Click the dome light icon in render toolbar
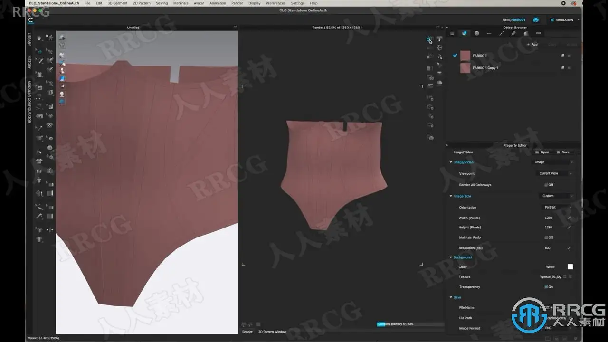This screenshot has width=608, height=342. point(439,82)
